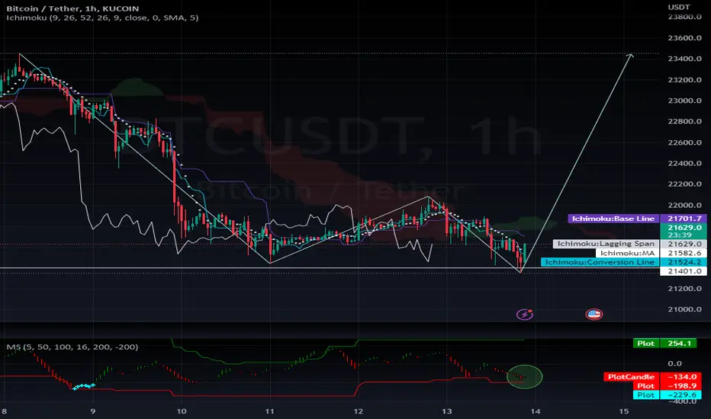Click the Ichimoku:MA label
This screenshot has width=711, height=419.
coord(628,253)
